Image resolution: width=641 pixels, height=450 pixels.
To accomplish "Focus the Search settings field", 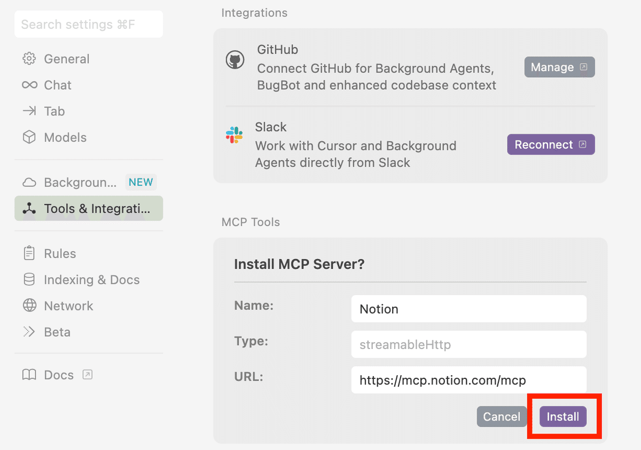I will (x=89, y=25).
